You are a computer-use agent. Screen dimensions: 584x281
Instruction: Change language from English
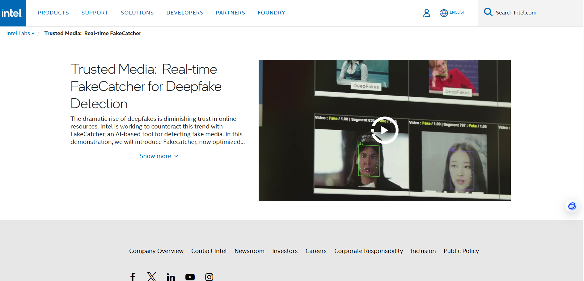457,12
